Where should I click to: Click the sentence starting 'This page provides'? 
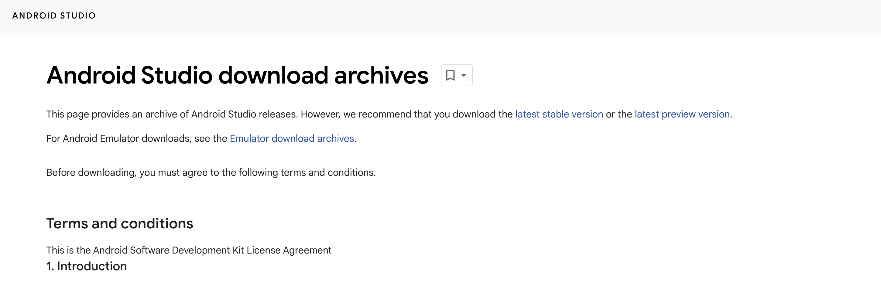point(171,114)
